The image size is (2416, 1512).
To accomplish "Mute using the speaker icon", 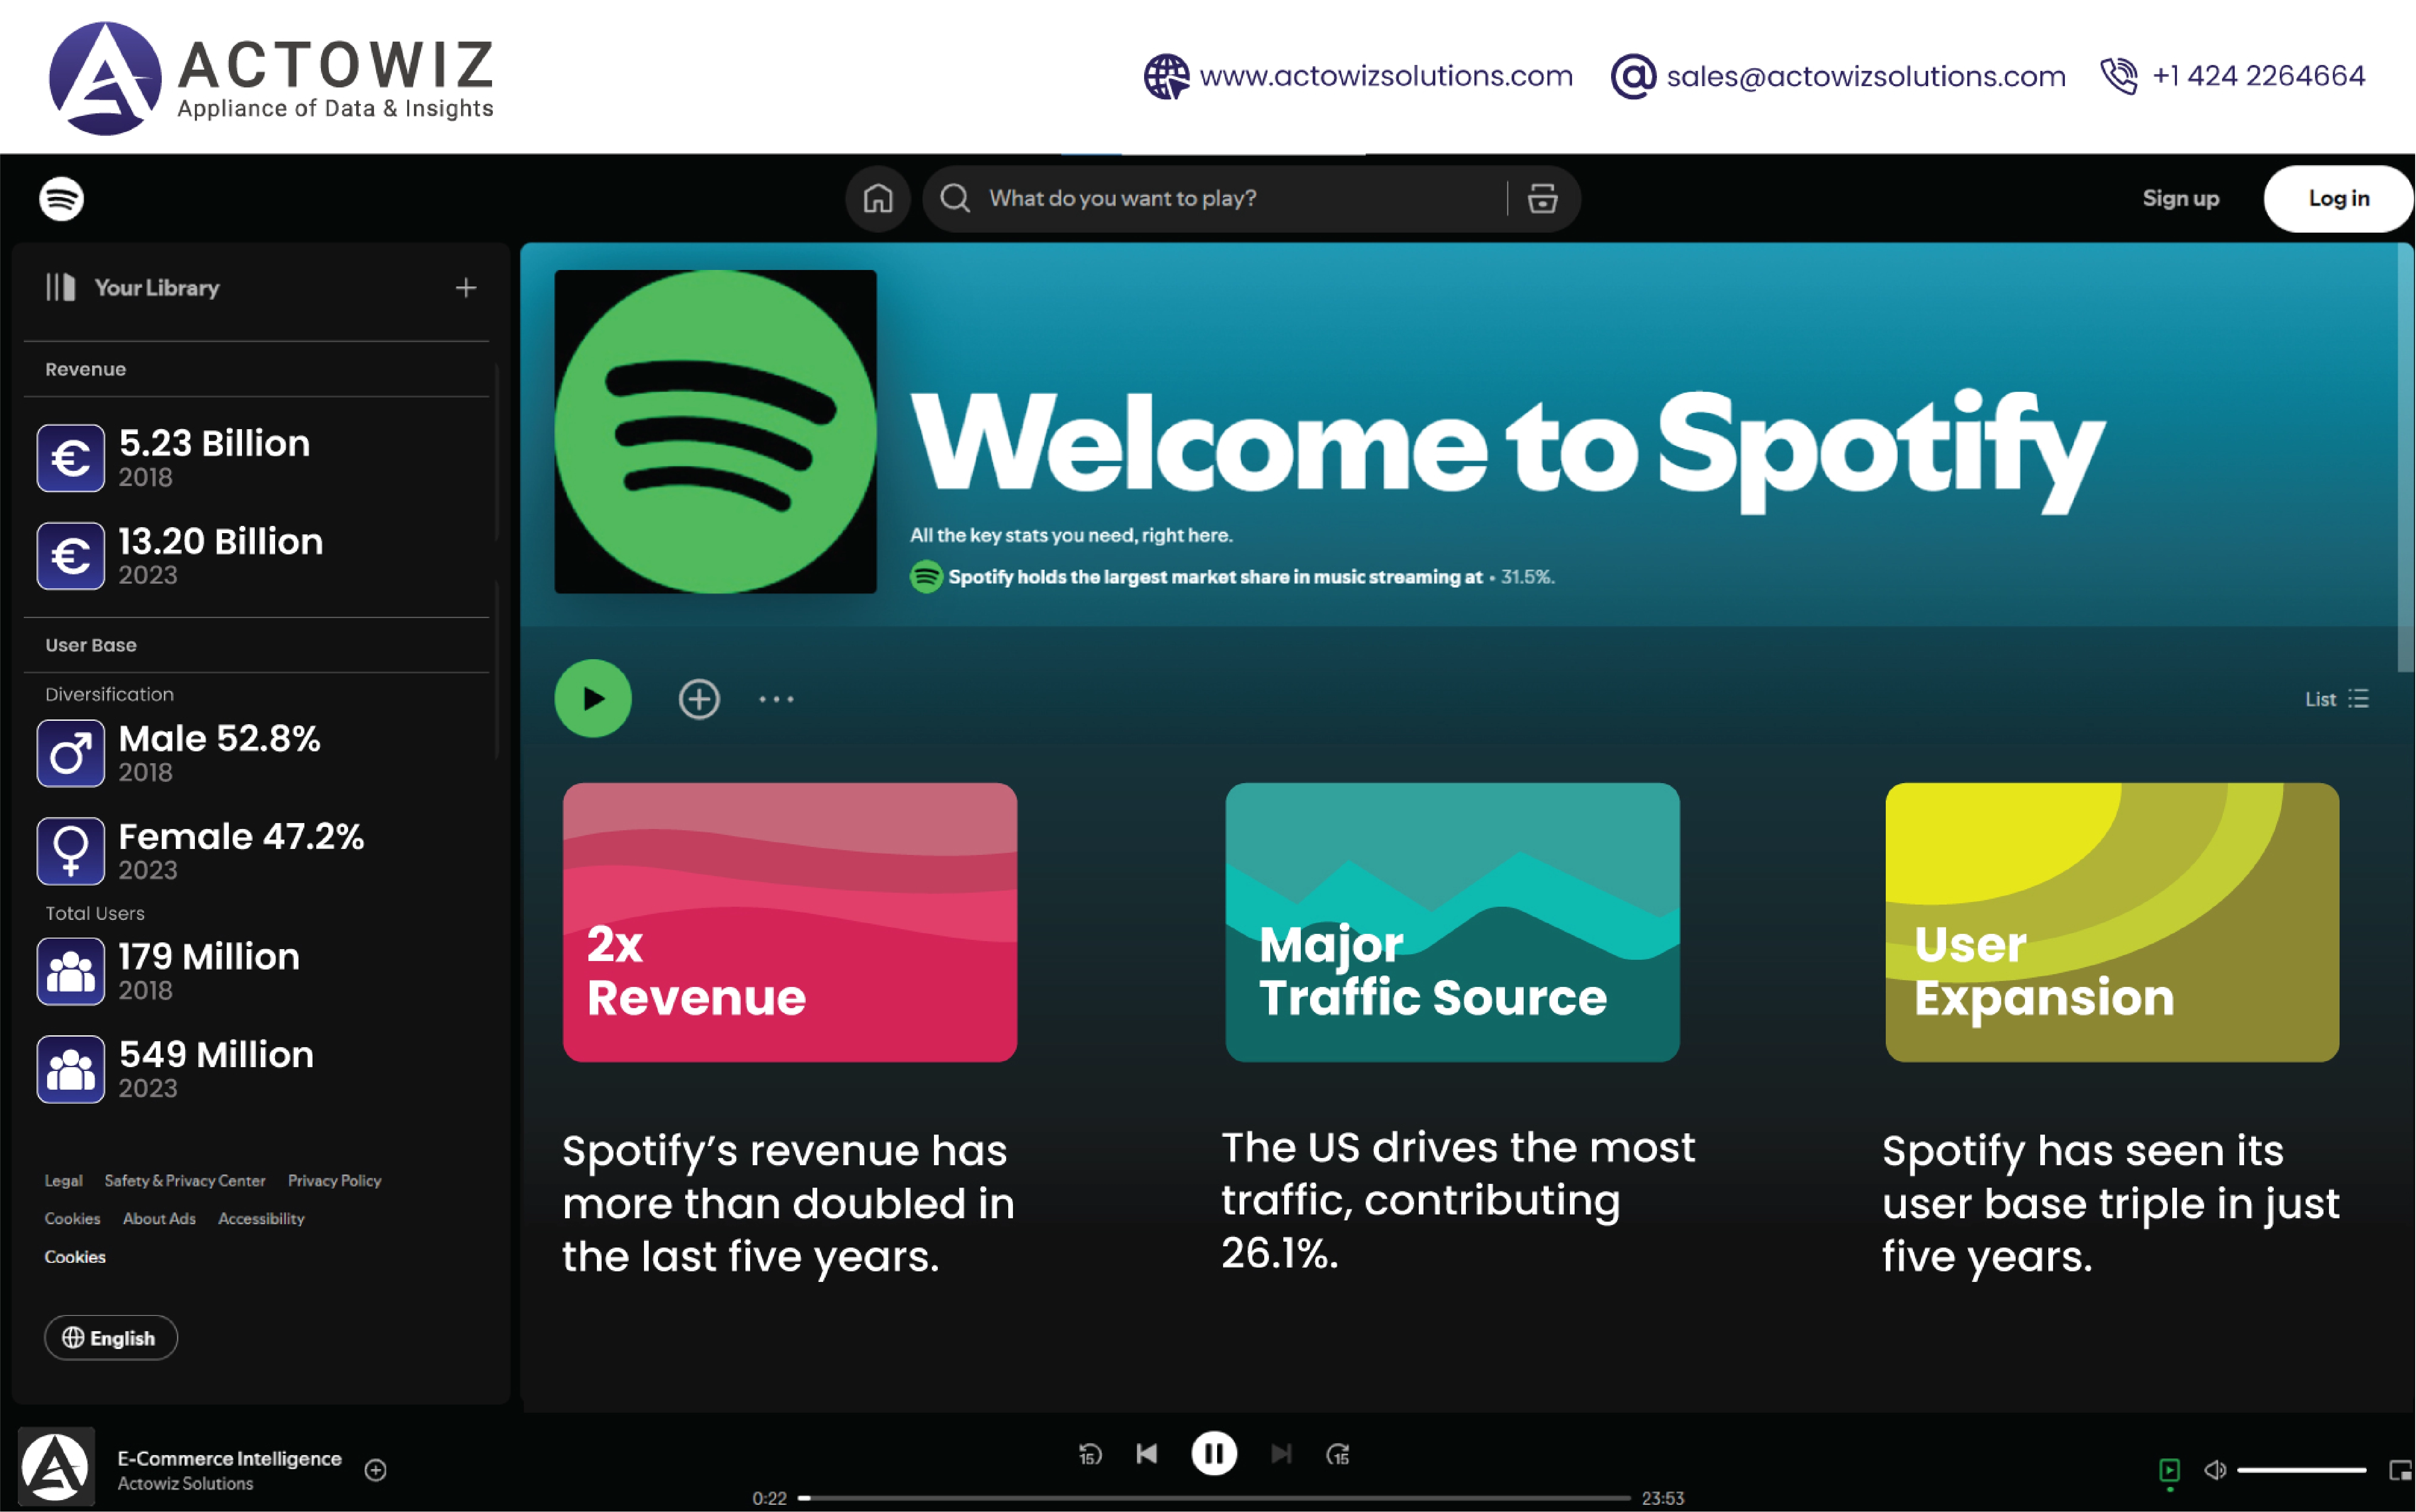I will 2215,1470.
